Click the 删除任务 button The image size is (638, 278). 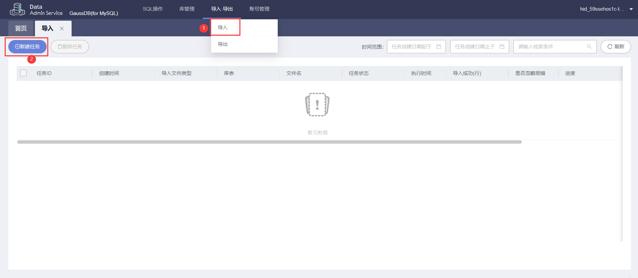click(70, 47)
